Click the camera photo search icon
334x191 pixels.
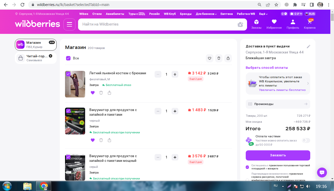pyautogui.click(x=240, y=24)
